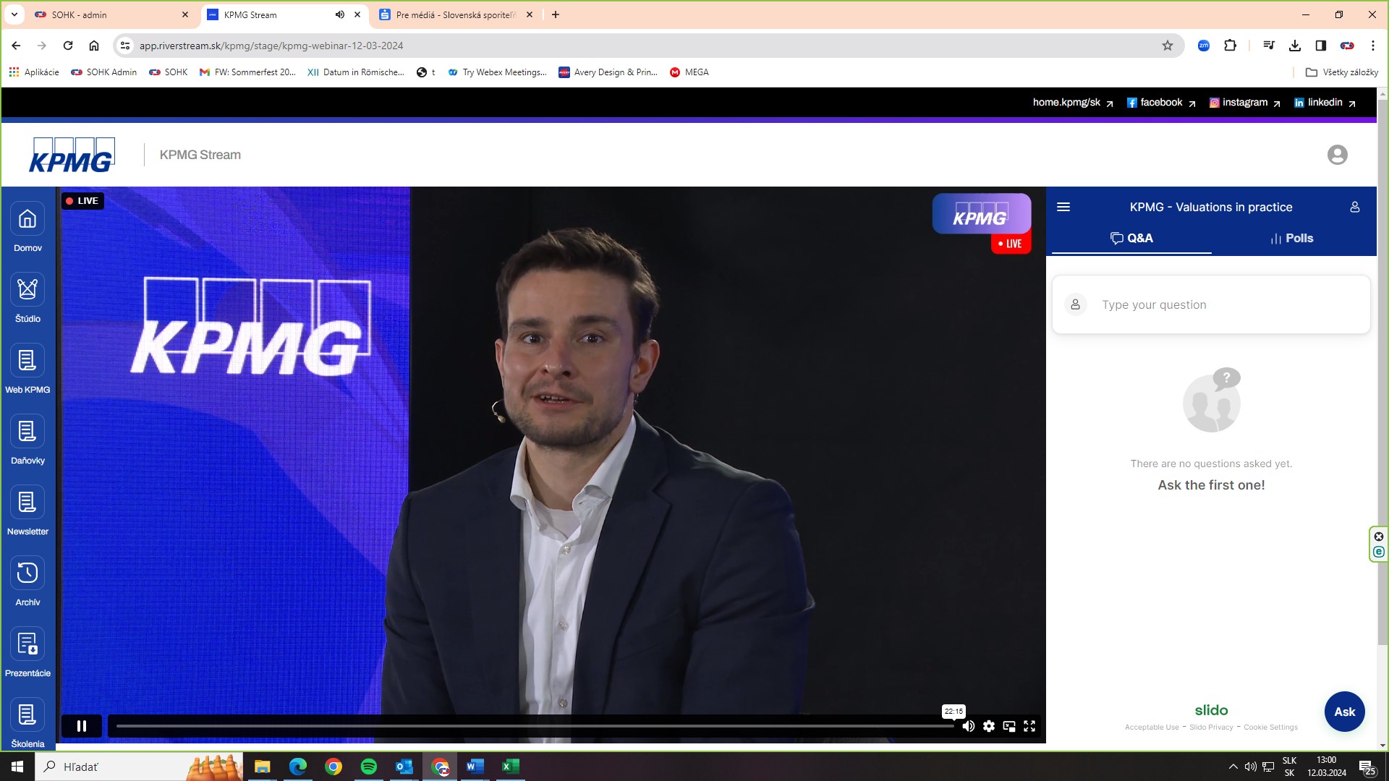
Task: Open the facebook link in header
Action: point(1161,103)
